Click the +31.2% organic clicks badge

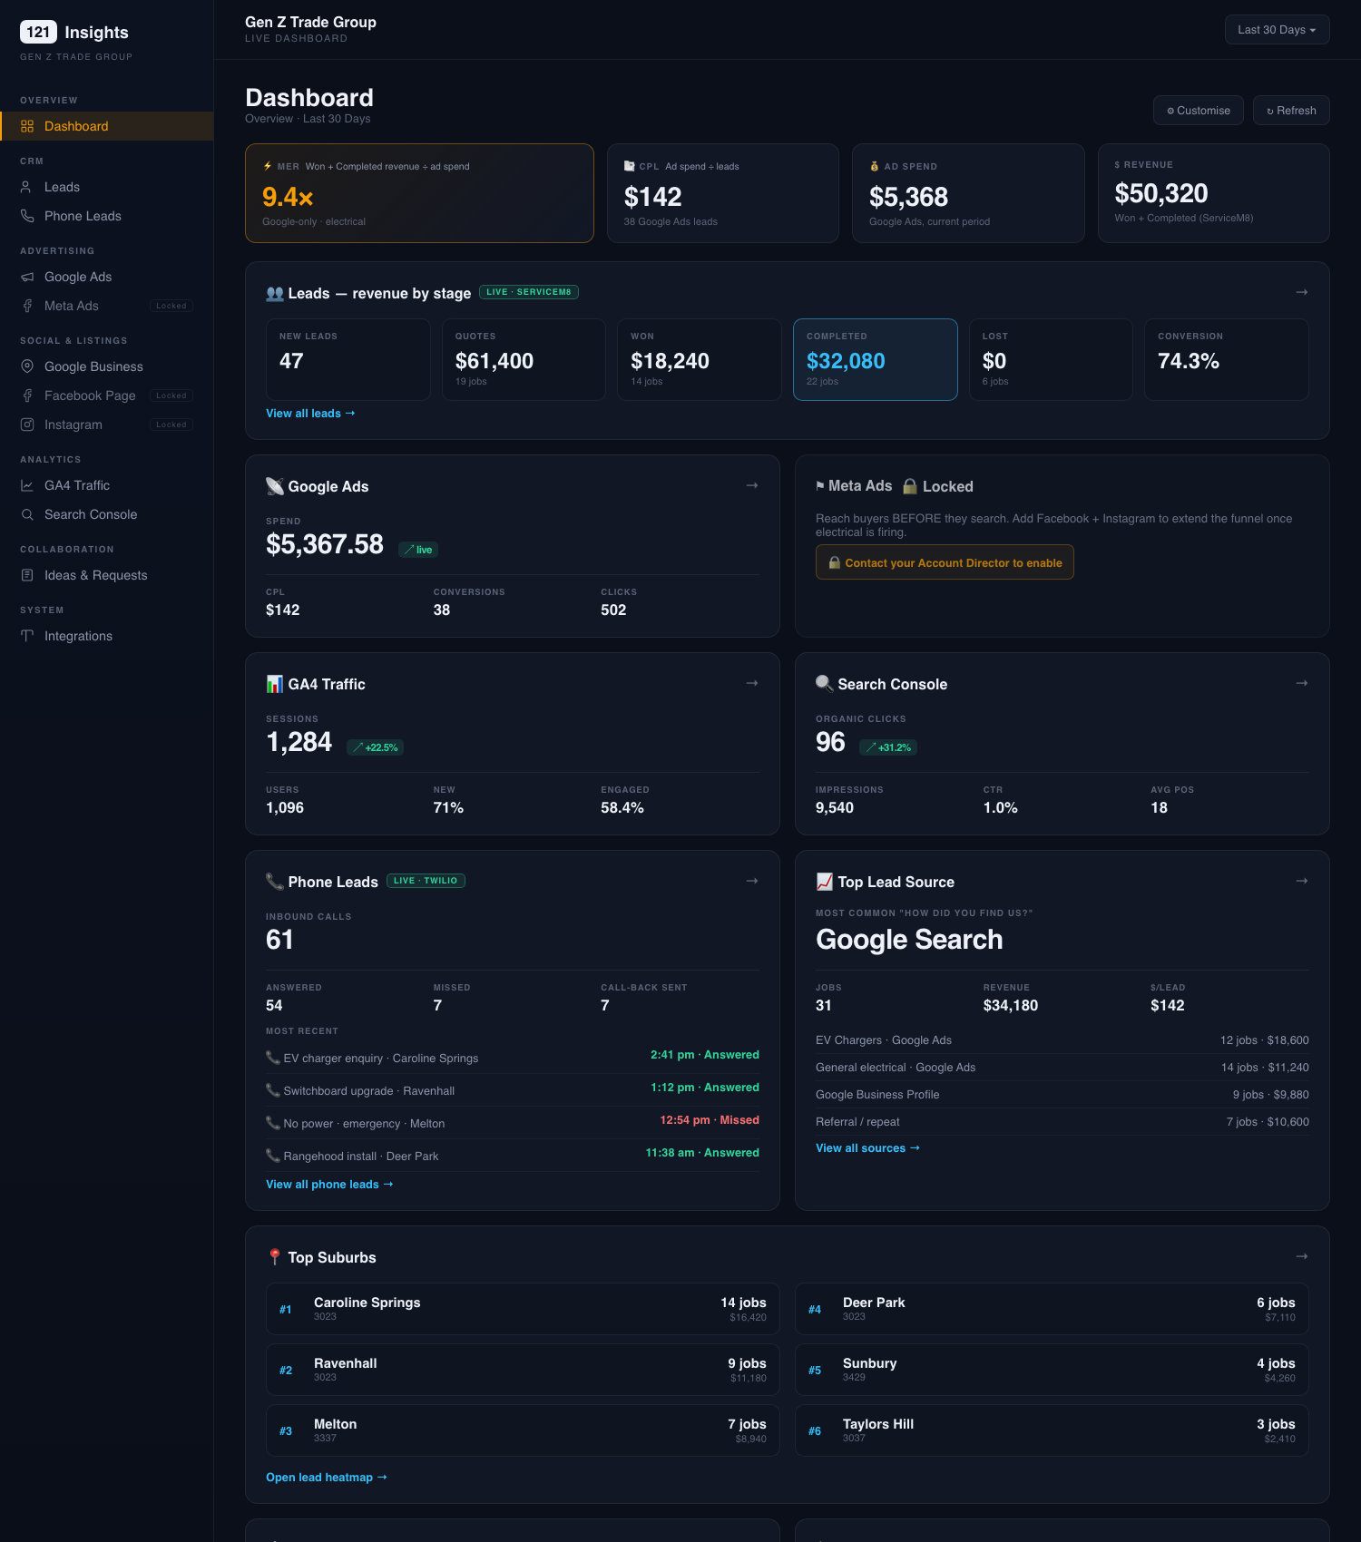888,747
